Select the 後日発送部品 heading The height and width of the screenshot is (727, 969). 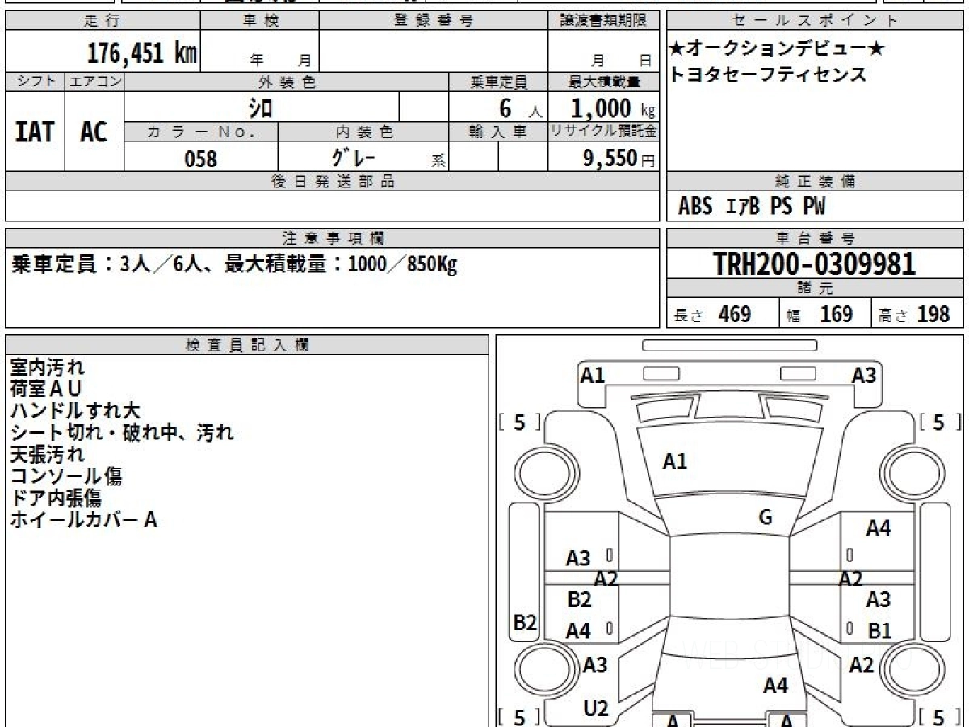[333, 182]
